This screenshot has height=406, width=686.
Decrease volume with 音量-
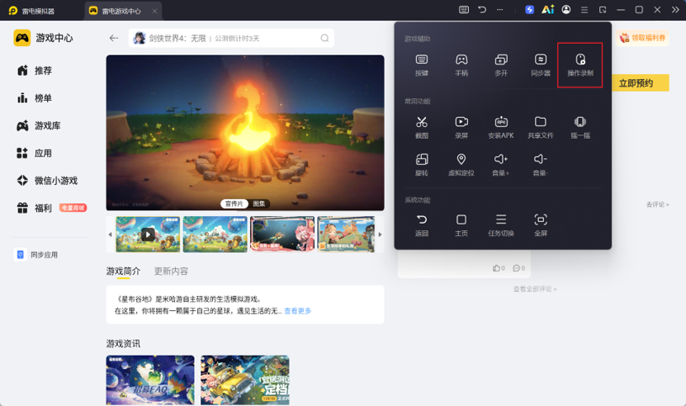[541, 165]
